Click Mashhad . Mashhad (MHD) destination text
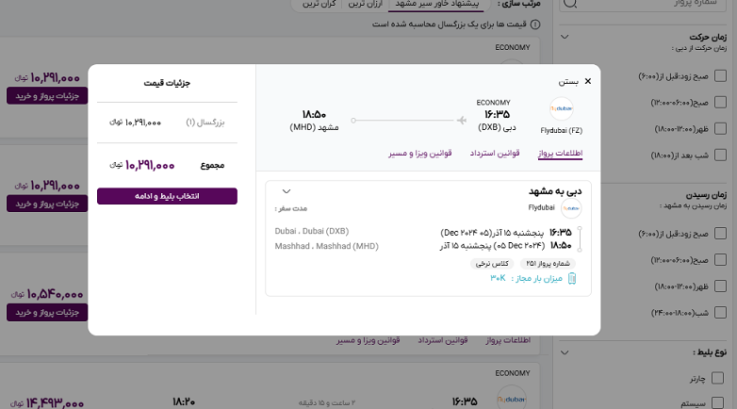Screen dimensions: 737x409 (327, 246)
